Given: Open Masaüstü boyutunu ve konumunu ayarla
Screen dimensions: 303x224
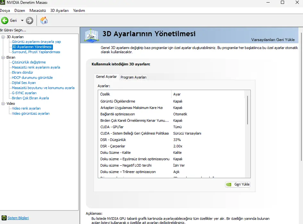Looking at the screenshot, I should [x=43, y=88].
